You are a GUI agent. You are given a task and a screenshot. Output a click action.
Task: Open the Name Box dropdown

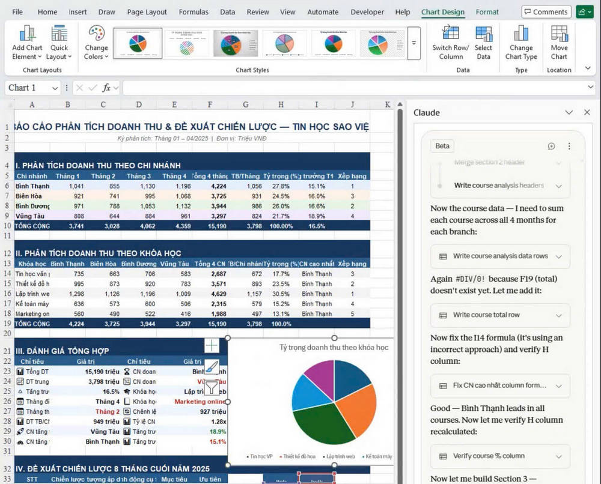point(55,88)
